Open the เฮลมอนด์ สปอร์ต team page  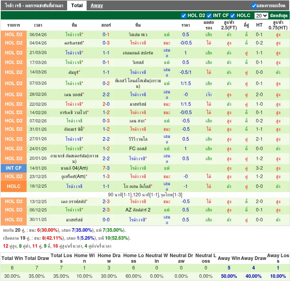click(138, 53)
